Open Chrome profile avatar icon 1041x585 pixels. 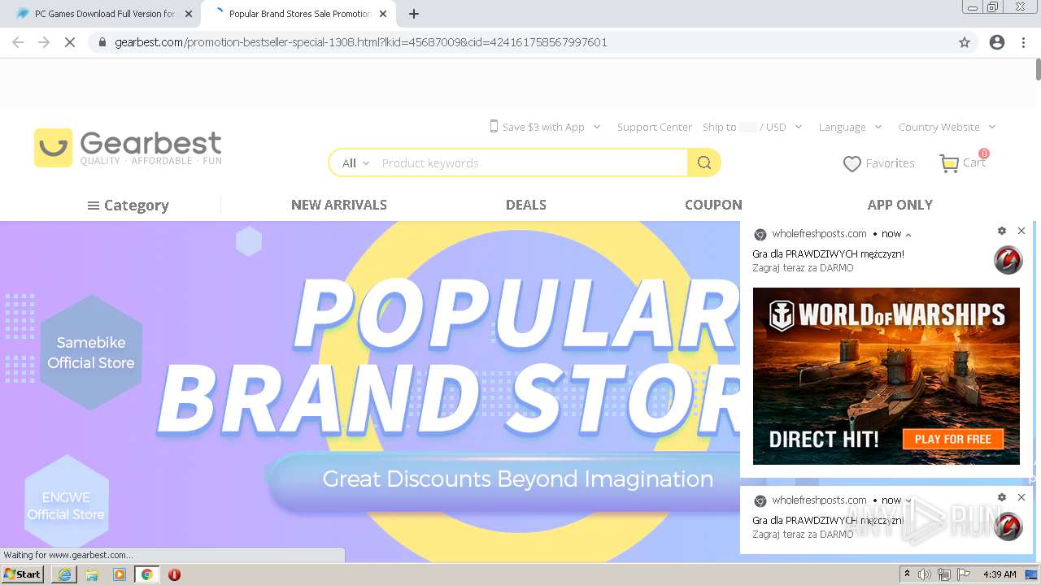[997, 42]
